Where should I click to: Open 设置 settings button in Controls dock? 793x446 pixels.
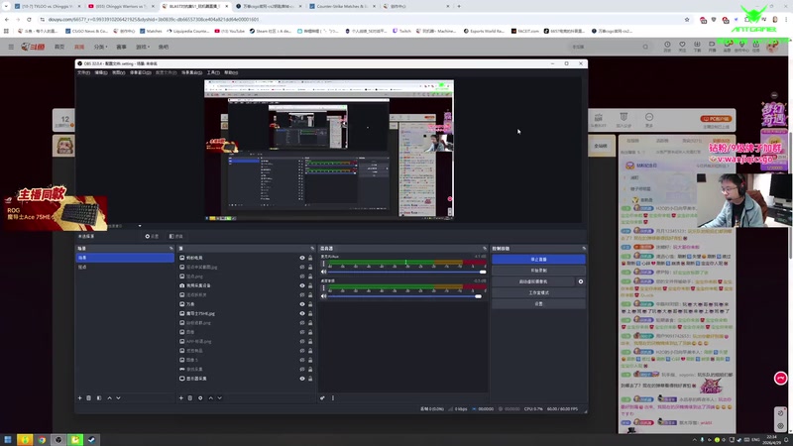tap(538, 304)
